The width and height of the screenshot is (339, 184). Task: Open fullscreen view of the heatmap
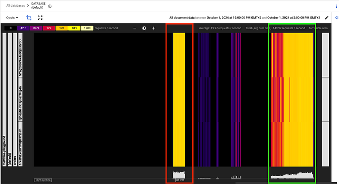click(x=40, y=17)
